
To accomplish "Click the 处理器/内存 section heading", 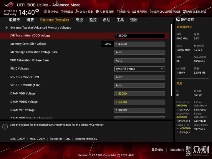I will [184, 27].
